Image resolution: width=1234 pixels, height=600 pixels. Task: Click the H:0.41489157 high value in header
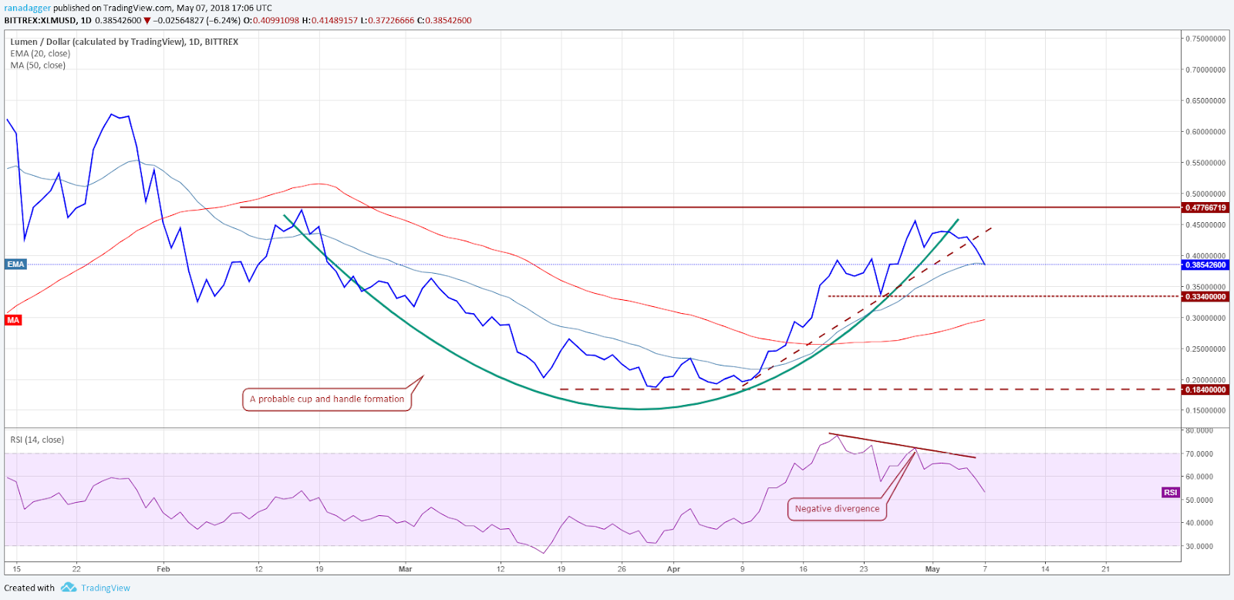click(330, 20)
